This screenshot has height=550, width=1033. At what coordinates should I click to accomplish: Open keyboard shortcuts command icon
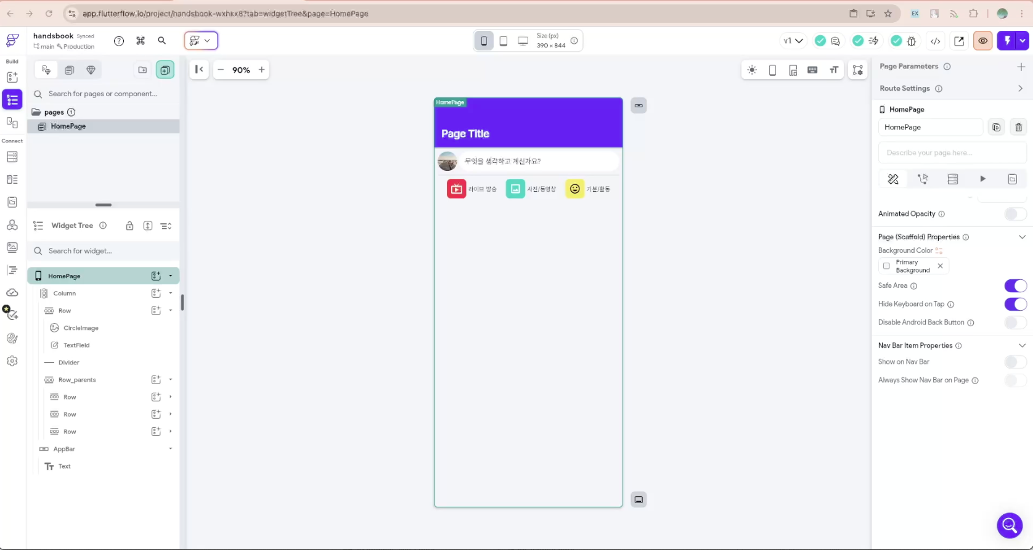pos(141,41)
